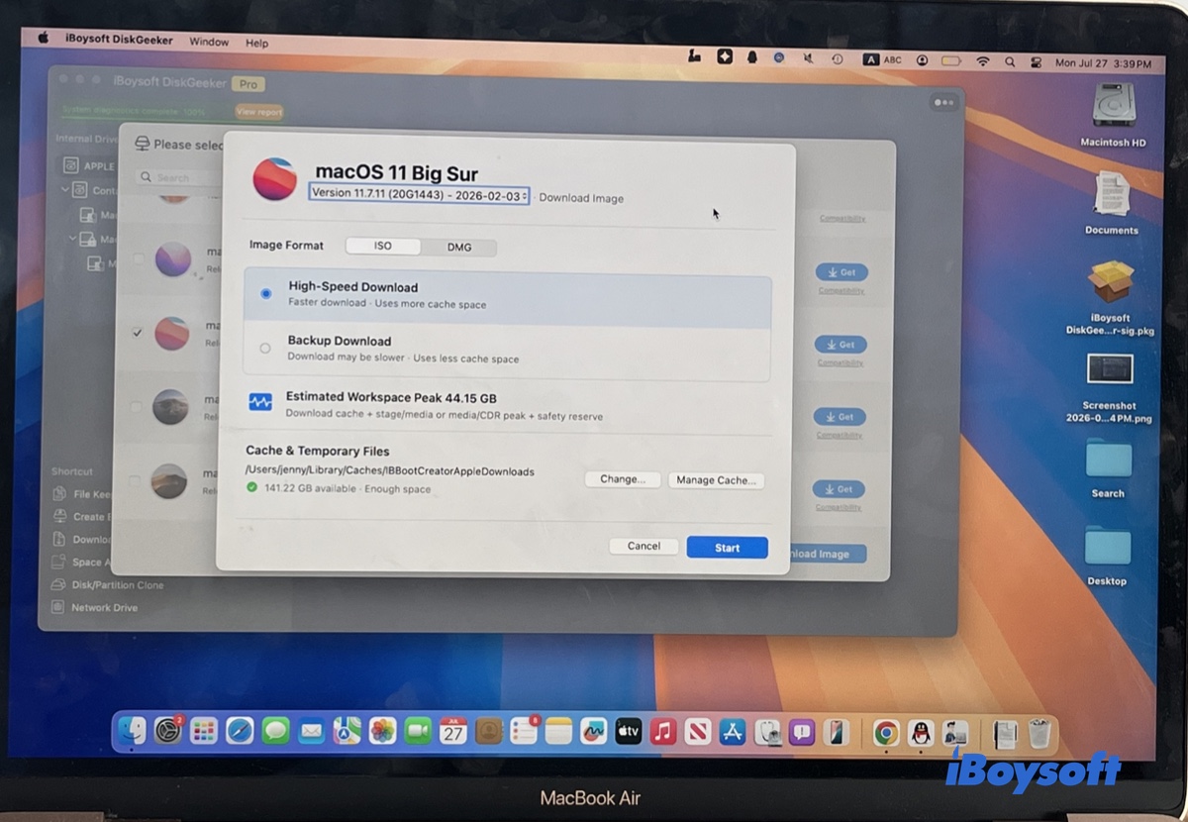Start the macOS image download
This screenshot has width=1188, height=822.
[x=728, y=548]
